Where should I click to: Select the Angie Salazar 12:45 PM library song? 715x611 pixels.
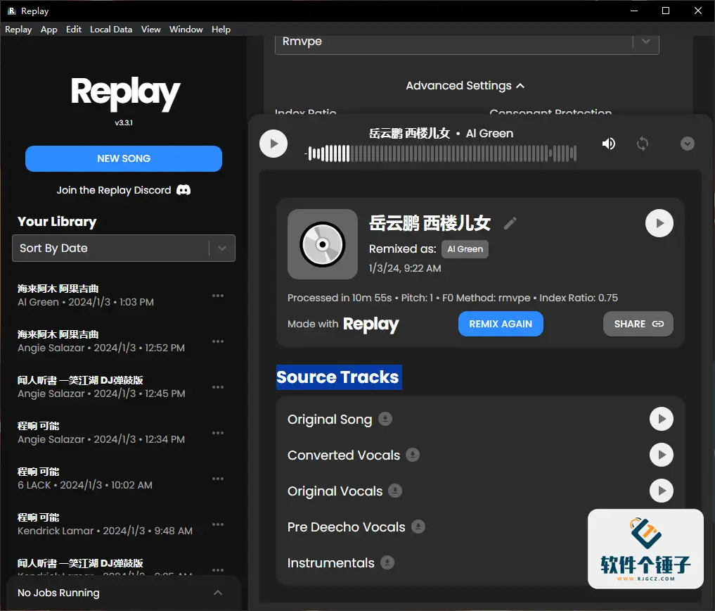point(101,386)
